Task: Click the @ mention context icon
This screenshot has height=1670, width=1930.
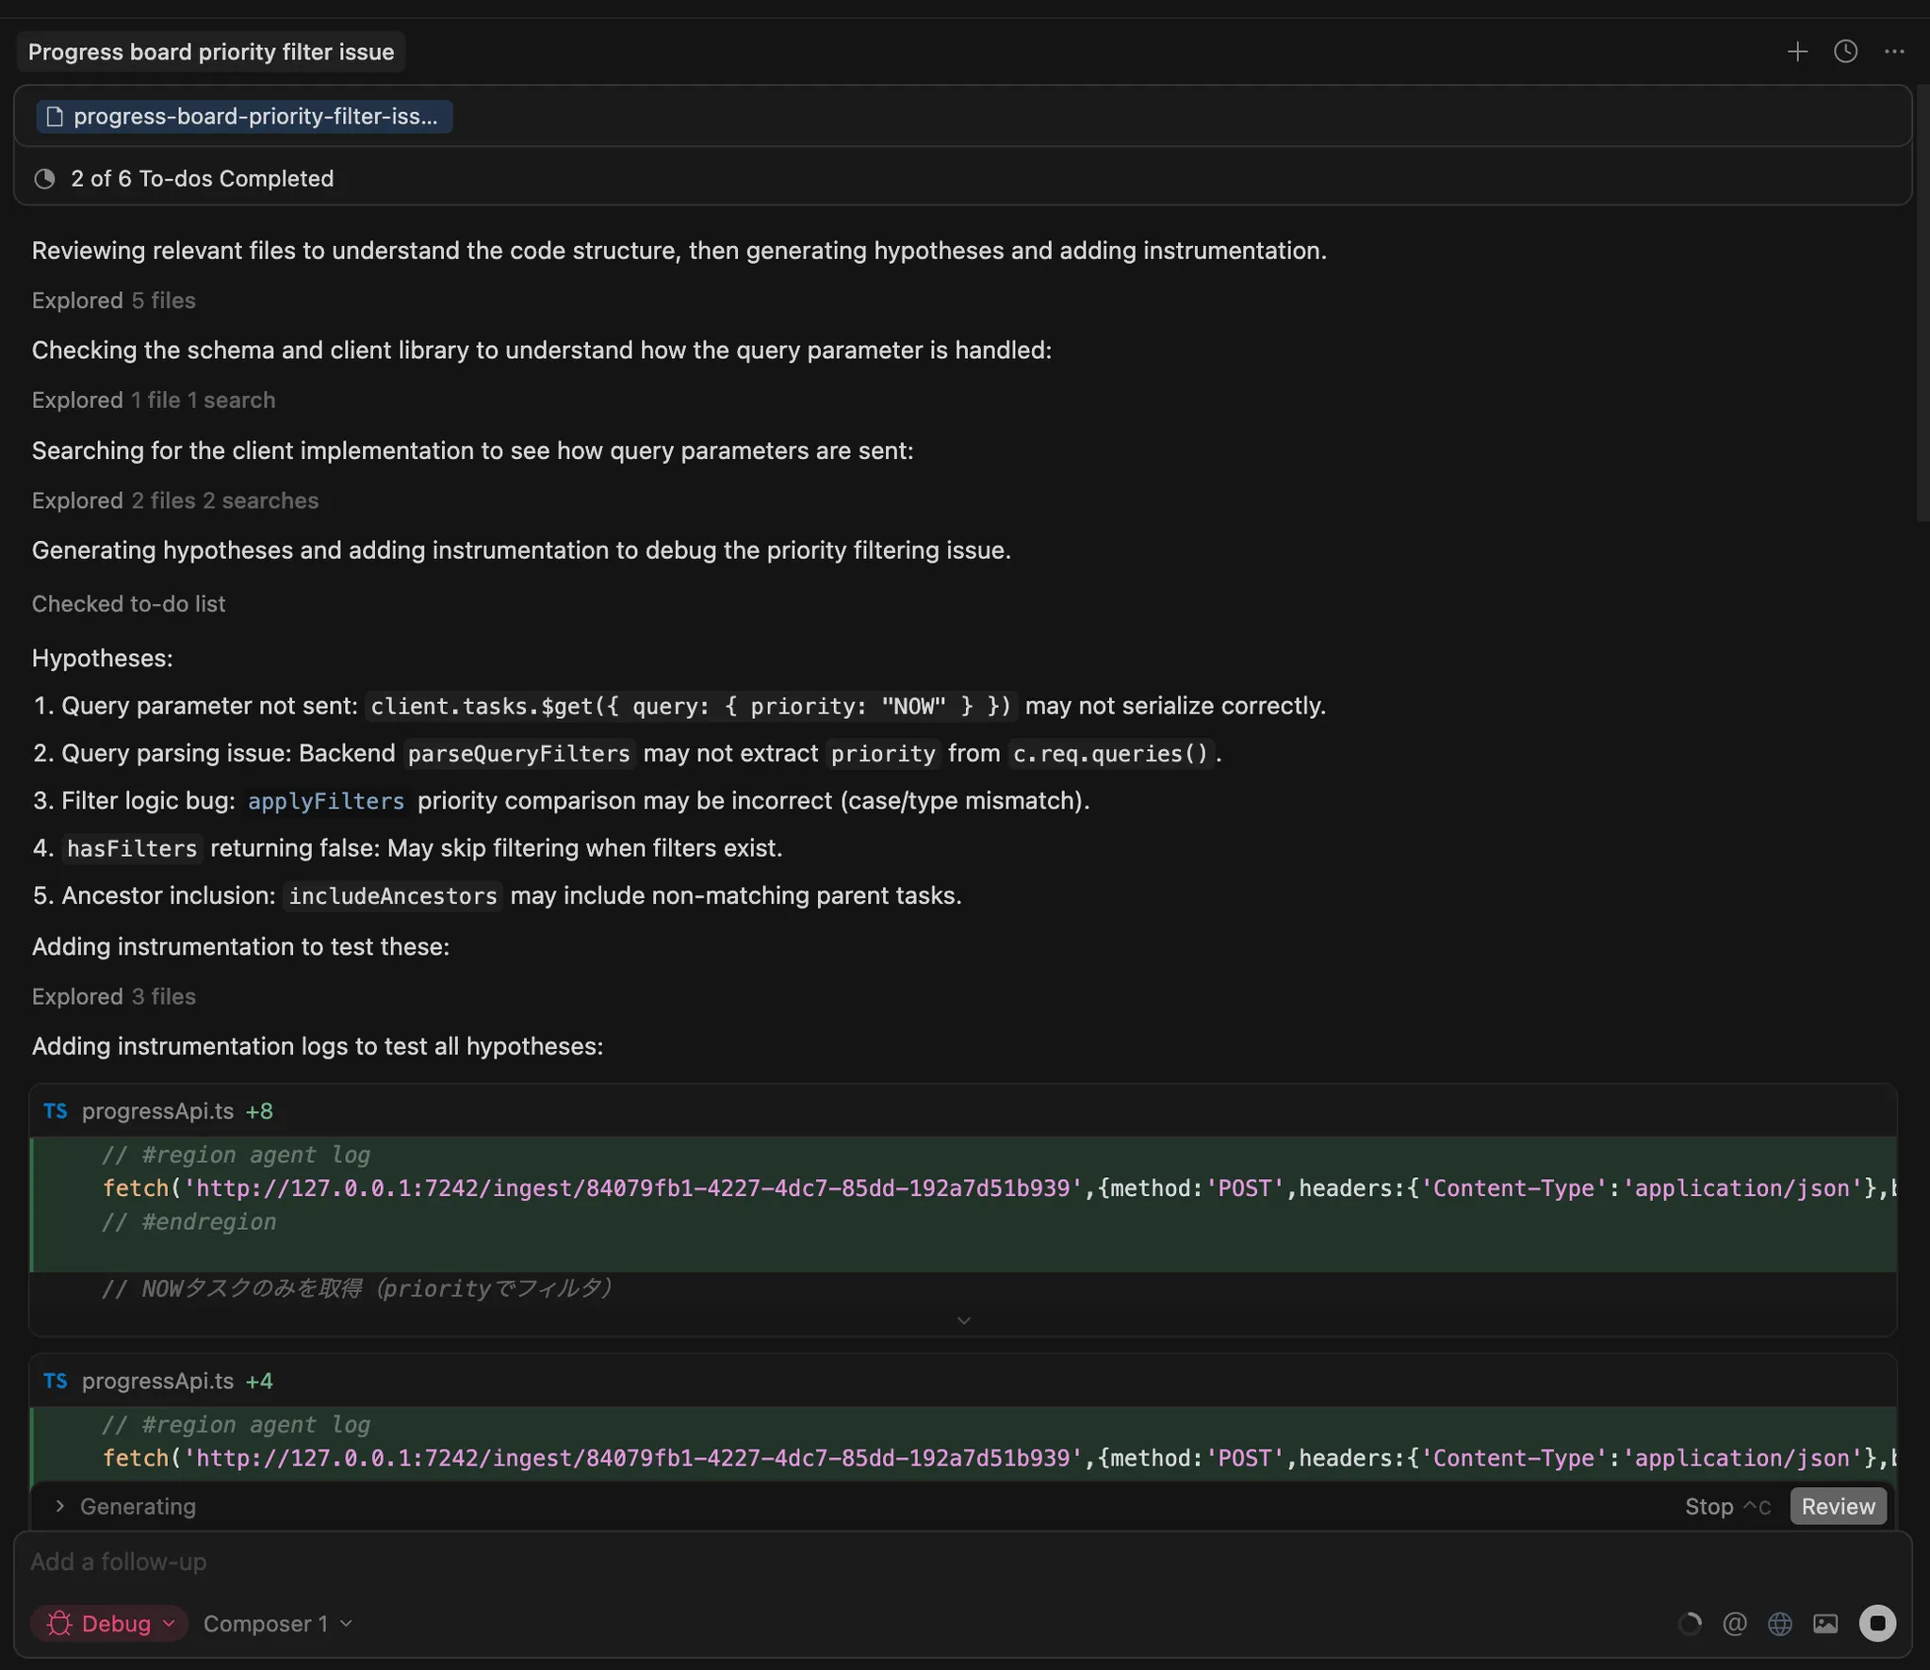Action: click(1734, 1624)
